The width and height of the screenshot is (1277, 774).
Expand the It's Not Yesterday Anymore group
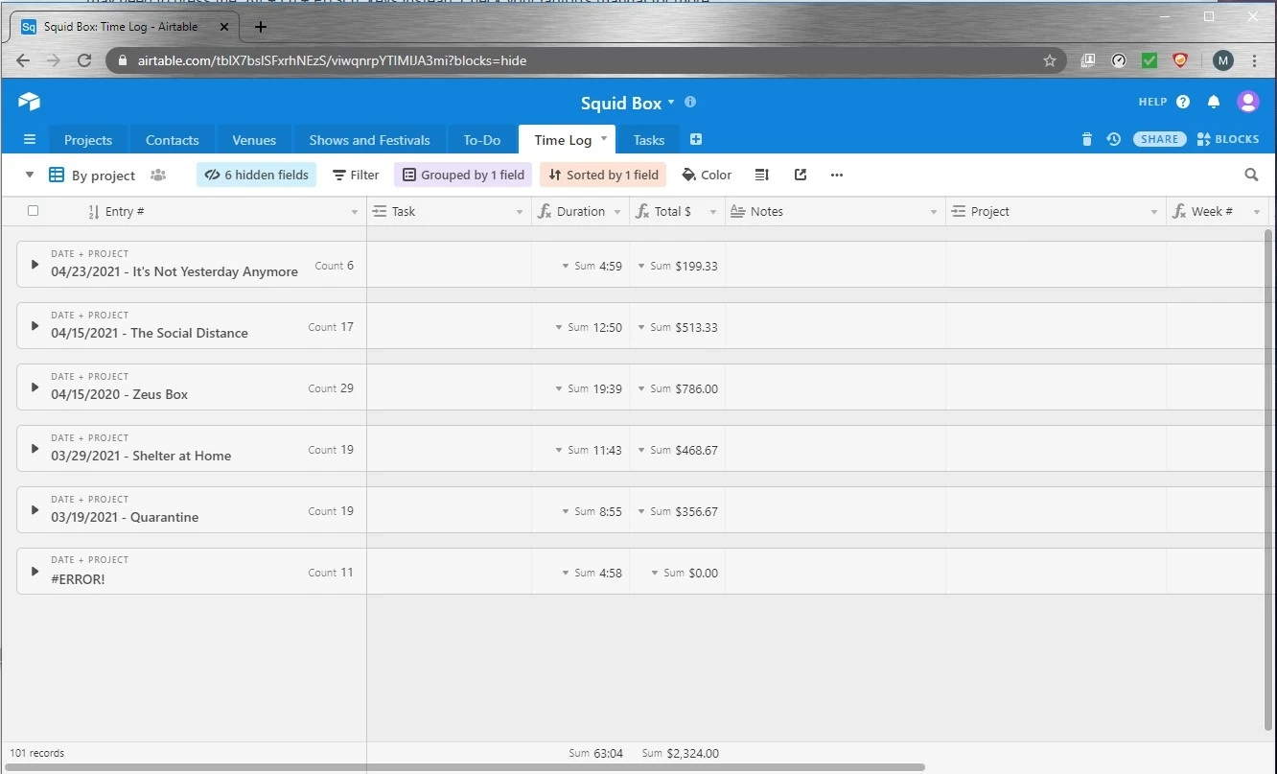pyautogui.click(x=35, y=265)
